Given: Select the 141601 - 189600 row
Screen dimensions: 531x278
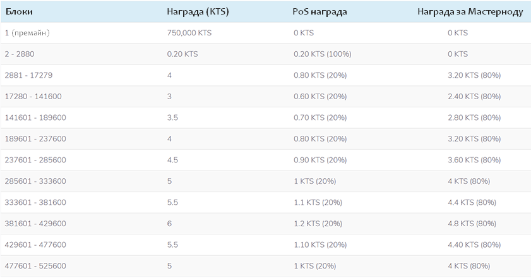Looking at the screenshot, I should pyautogui.click(x=265, y=118).
